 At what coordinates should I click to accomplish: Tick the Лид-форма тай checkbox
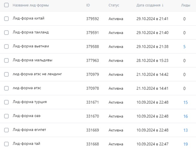coord(6,144)
